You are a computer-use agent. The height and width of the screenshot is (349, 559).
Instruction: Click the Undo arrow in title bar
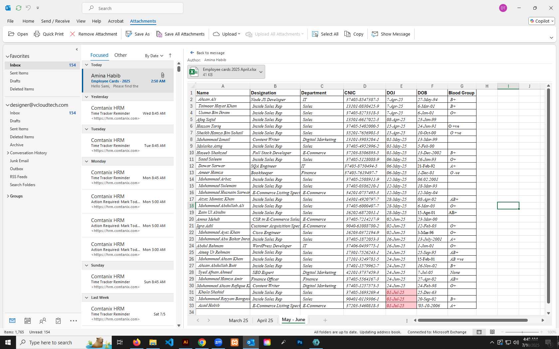(x=28, y=8)
